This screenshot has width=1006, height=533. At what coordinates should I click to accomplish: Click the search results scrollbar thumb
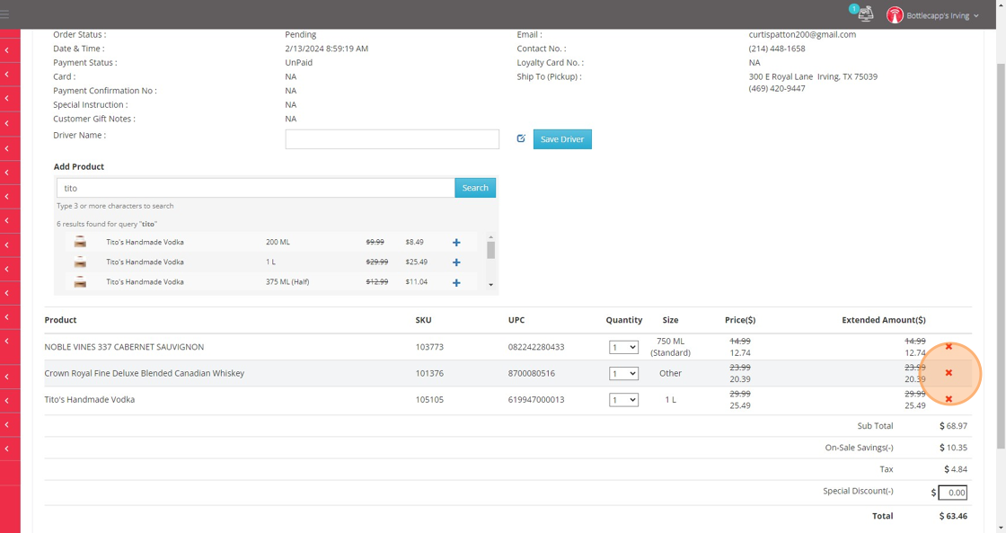click(490, 250)
